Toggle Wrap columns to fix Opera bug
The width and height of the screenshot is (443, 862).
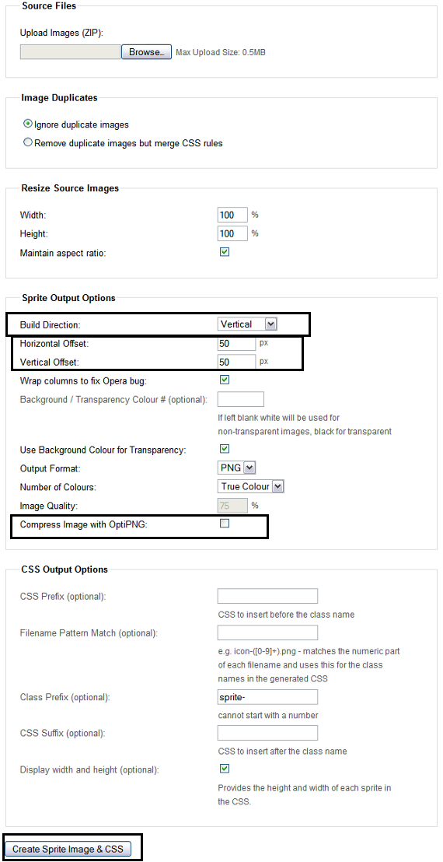click(224, 380)
